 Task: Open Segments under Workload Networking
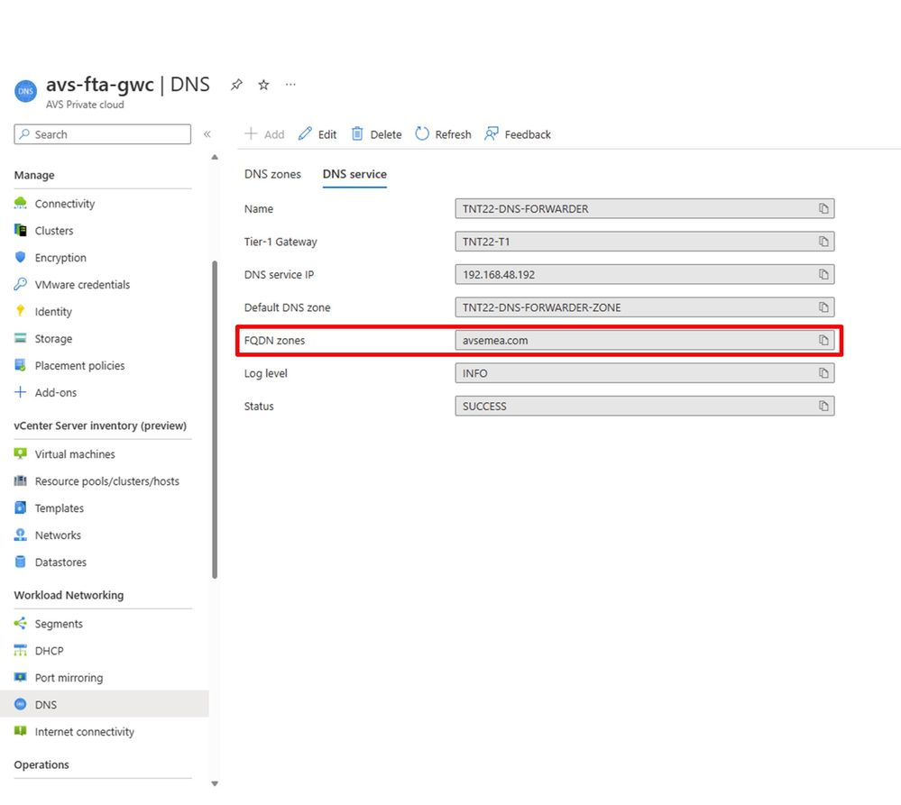[59, 624]
